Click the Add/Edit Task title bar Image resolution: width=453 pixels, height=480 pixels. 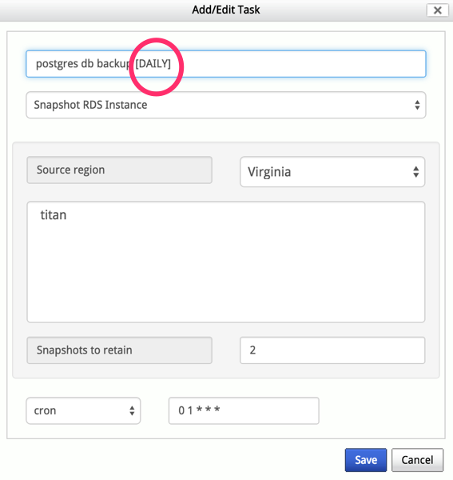[226, 10]
